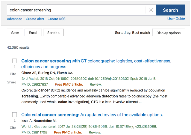Open the User Guide link
The width and height of the screenshot is (191, 135).
click(176, 19)
